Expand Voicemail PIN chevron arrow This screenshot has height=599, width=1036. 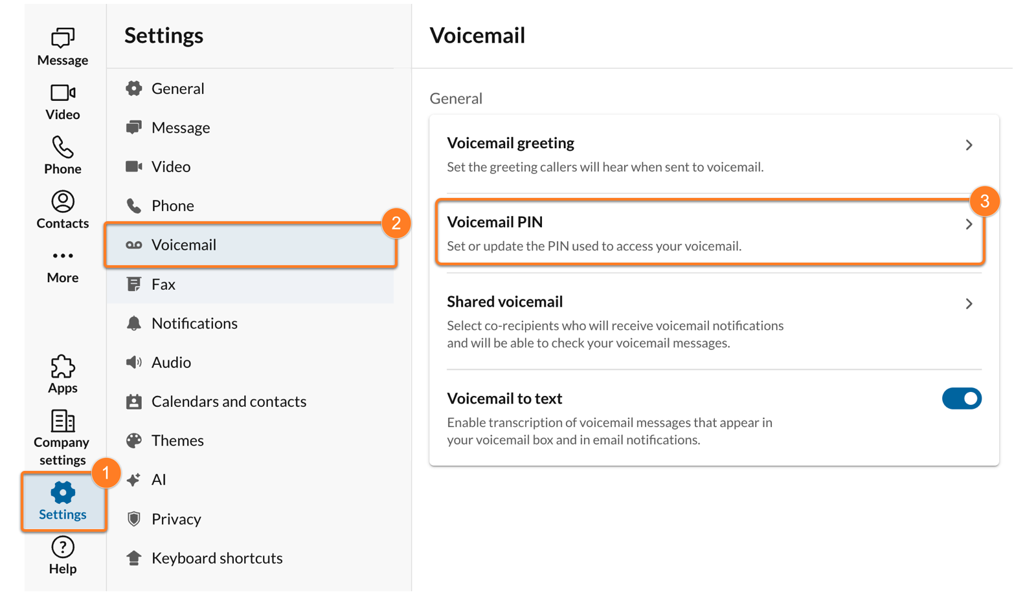click(969, 224)
